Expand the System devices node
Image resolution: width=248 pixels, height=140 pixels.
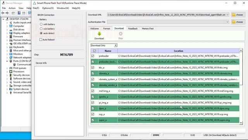tap(7, 89)
